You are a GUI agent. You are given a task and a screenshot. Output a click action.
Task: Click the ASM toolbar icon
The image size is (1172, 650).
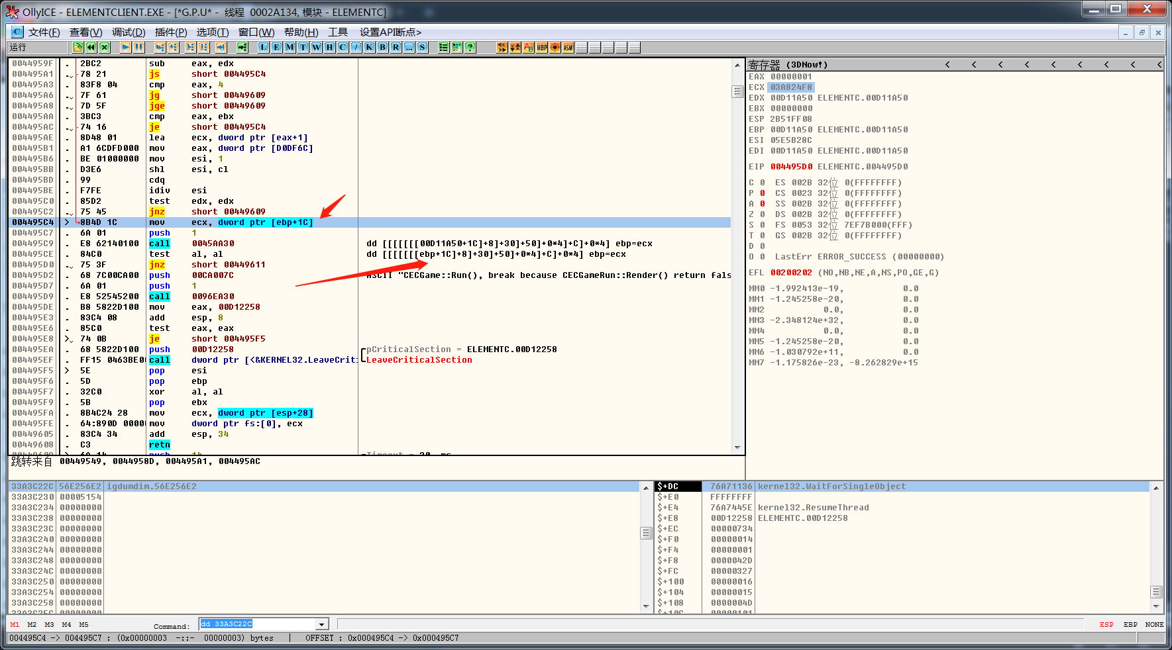tap(568, 47)
